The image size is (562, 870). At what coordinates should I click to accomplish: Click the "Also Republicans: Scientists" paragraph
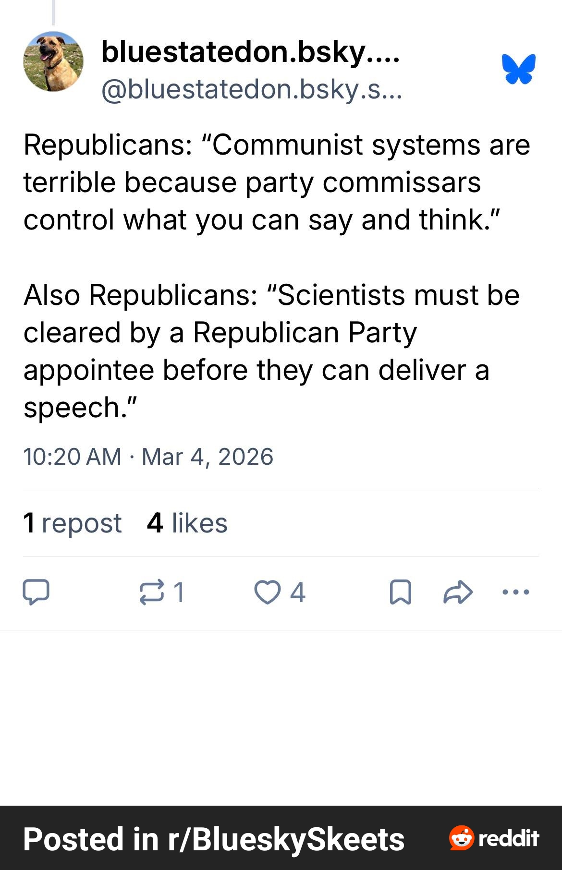pyautogui.click(x=271, y=351)
